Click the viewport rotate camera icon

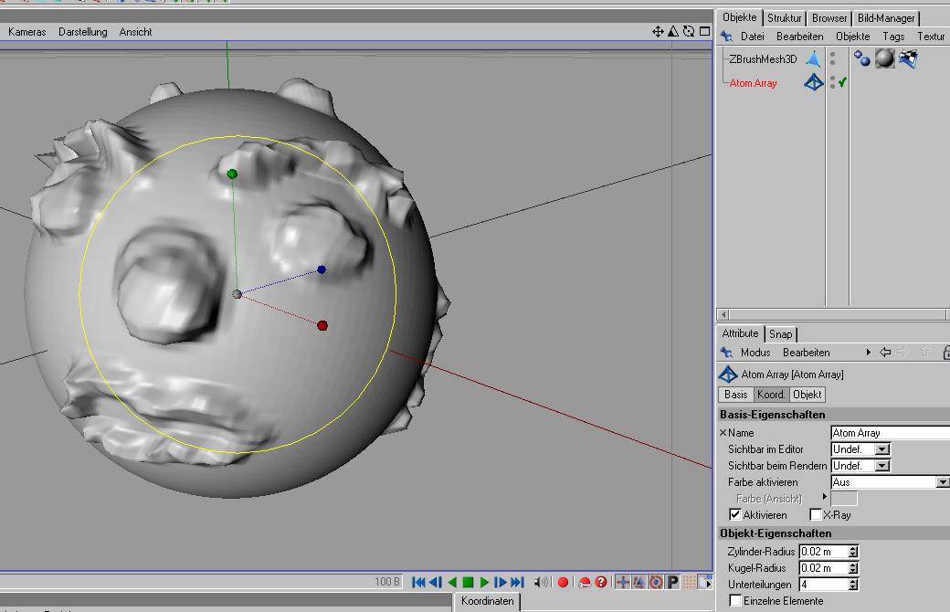click(x=689, y=31)
